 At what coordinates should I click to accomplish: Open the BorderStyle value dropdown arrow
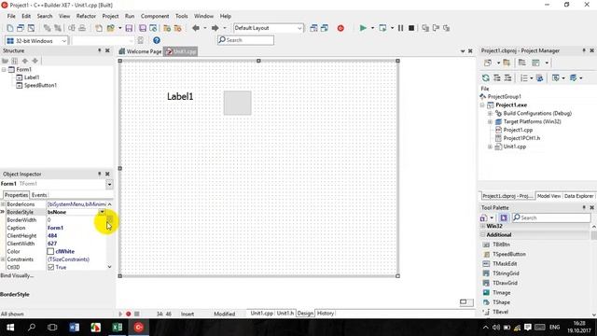click(x=102, y=212)
